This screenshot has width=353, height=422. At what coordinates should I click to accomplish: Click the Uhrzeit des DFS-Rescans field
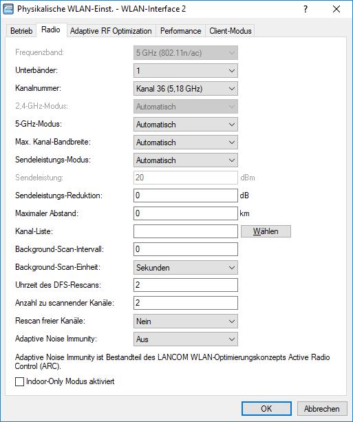click(x=186, y=285)
